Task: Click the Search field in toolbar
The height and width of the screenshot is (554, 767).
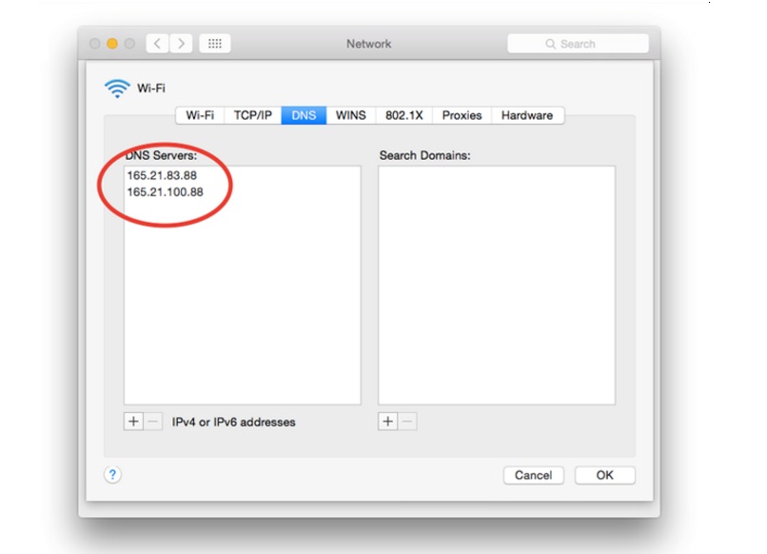Action: 579,44
